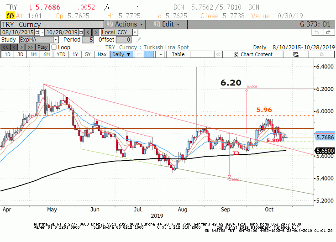
Task: Switch to Table view
Action: pos(178,54)
